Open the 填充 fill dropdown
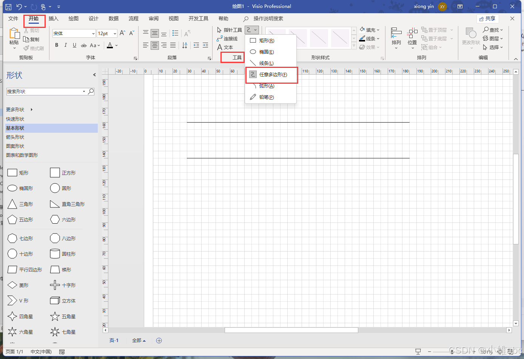Image resolution: width=524 pixels, height=359 pixels. click(370, 30)
